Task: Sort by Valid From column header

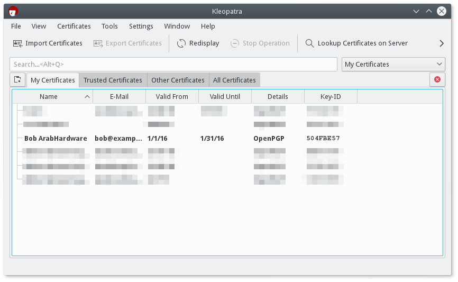Action: pyautogui.click(x=172, y=97)
